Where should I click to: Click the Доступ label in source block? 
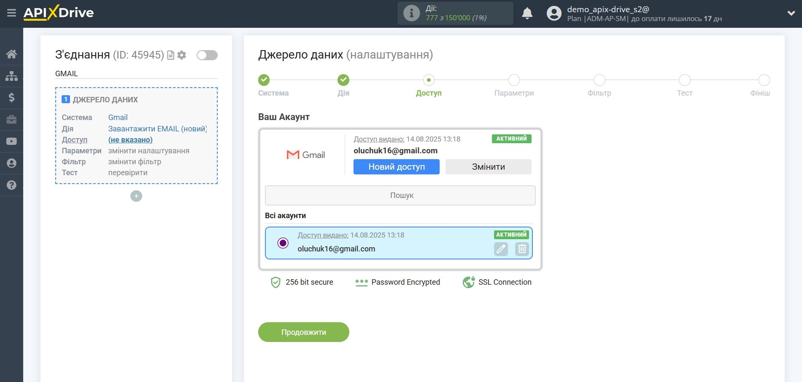coord(75,140)
